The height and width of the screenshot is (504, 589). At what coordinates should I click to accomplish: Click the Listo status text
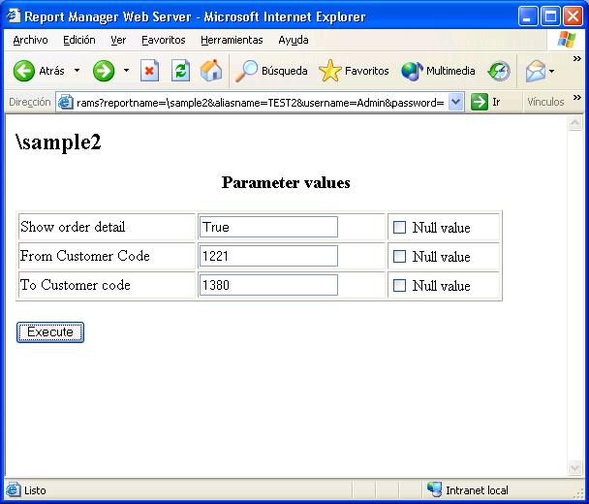pyautogui.click(x=35, y=490)
